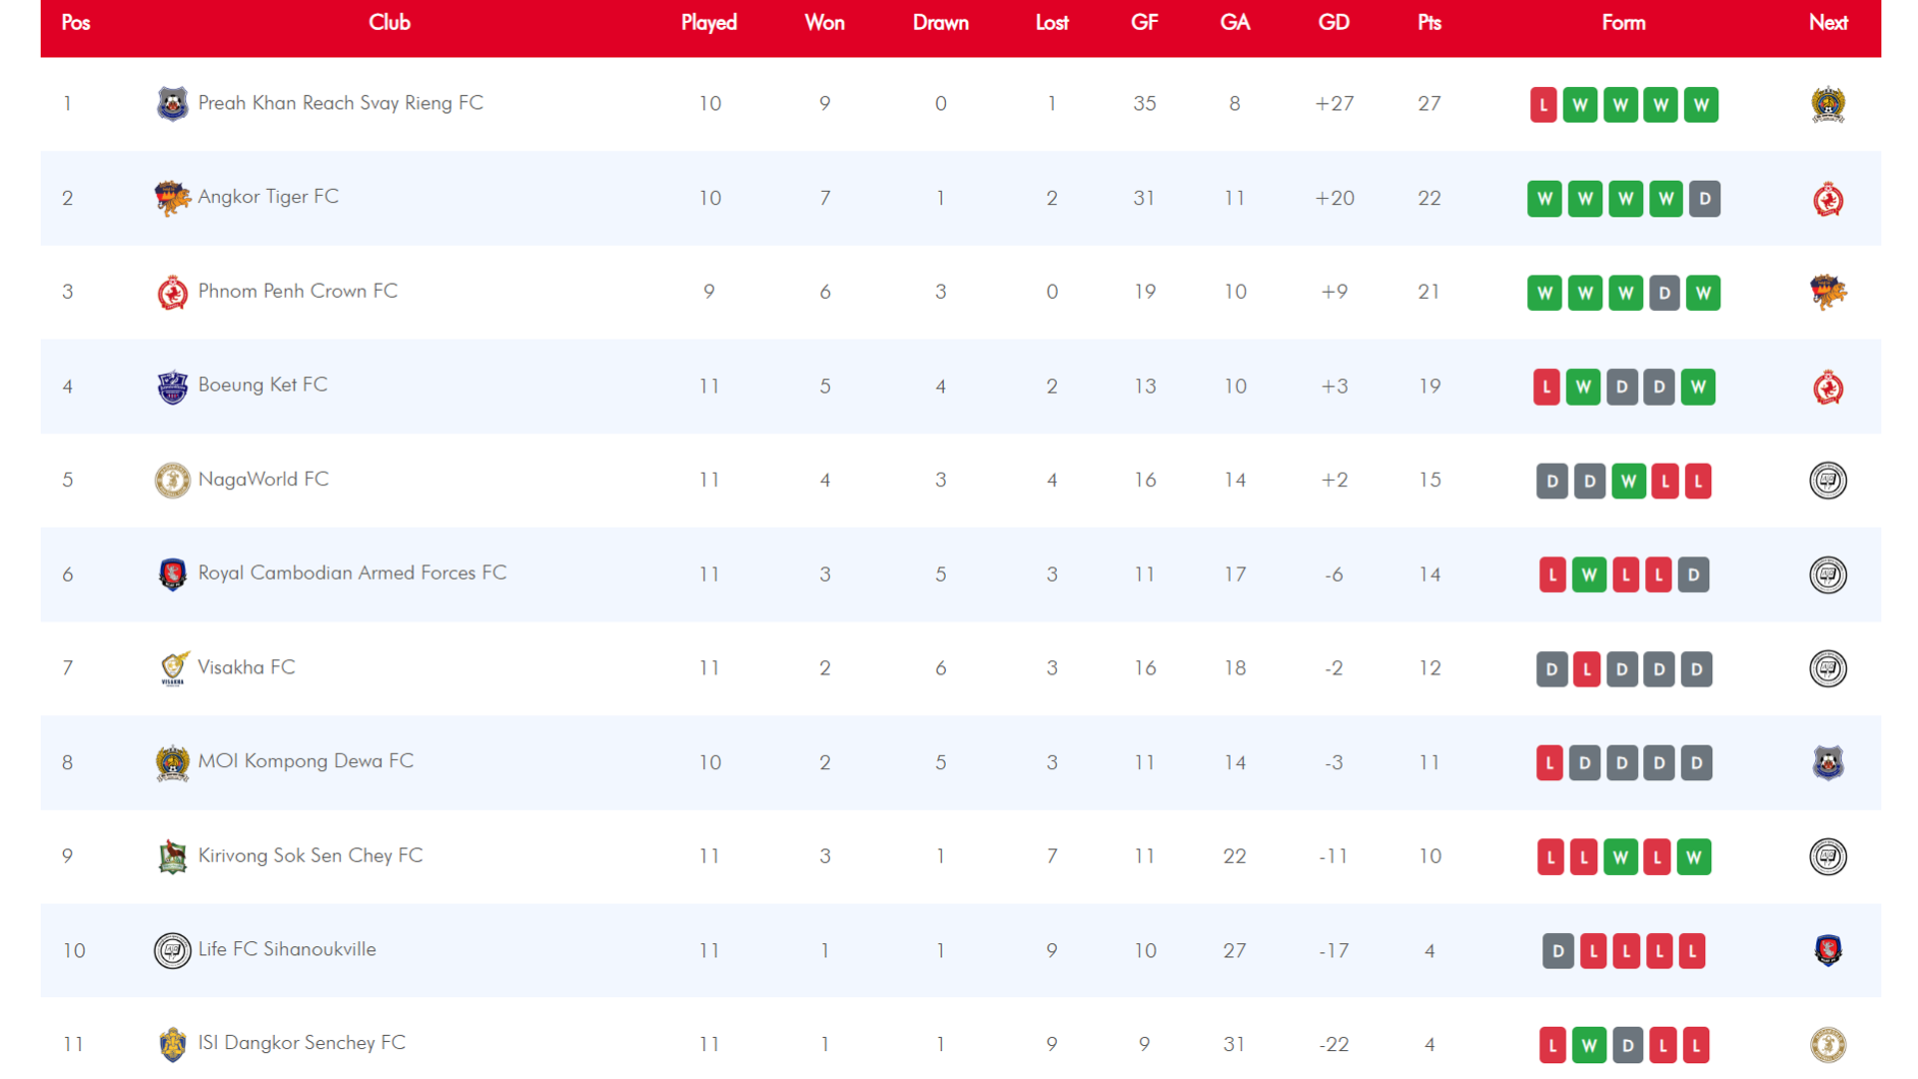Click the Kirivong Sok Sen Chey crest

(172, 856)
